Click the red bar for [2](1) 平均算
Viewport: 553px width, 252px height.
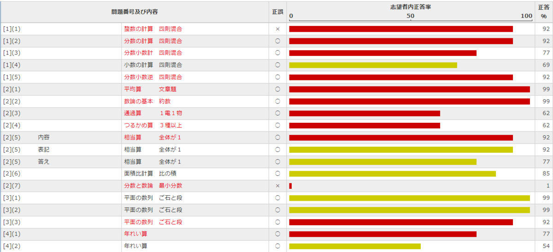point(409,89)
